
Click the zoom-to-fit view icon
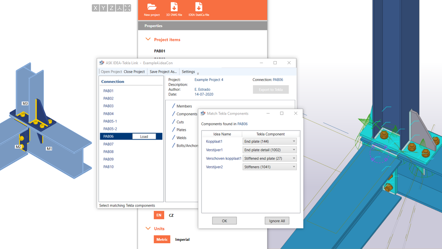(127, 8)
